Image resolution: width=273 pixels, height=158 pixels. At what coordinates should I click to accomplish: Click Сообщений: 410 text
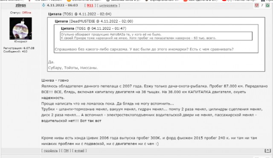[x=15, y=52]
